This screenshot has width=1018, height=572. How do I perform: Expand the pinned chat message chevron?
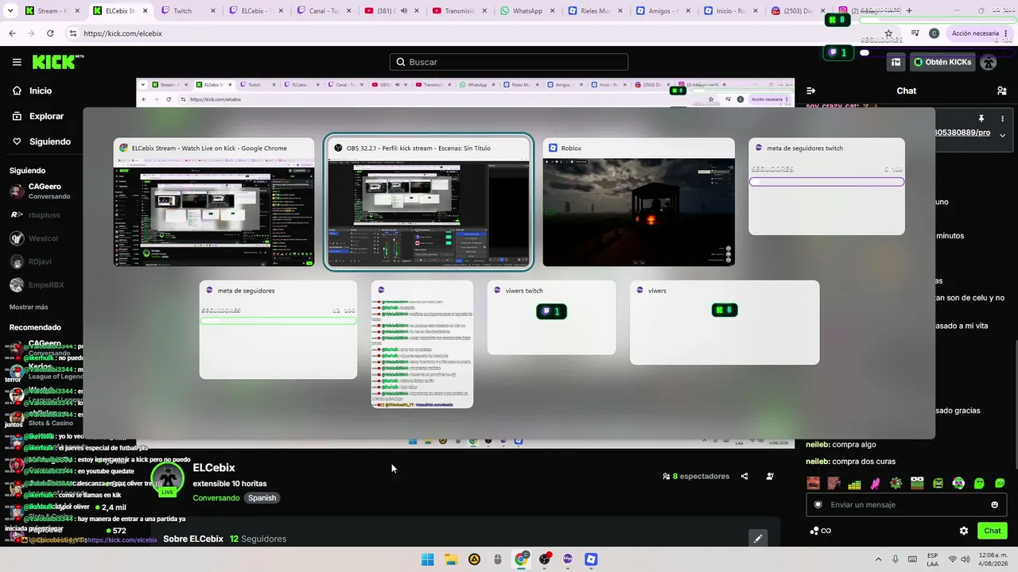(1002, 135)
